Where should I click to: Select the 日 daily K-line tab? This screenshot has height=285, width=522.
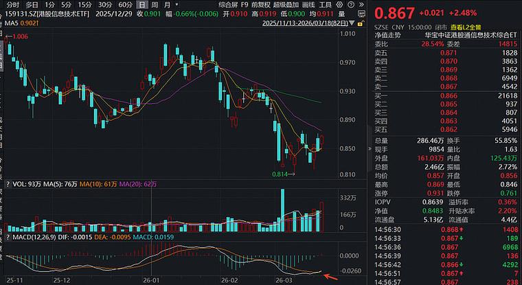pos(142,5)
